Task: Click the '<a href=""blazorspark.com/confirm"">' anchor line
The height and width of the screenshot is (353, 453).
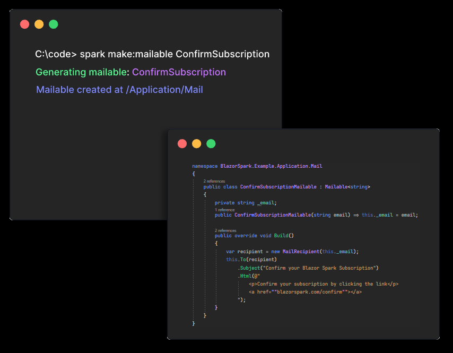Action: [x=305, y=292]
